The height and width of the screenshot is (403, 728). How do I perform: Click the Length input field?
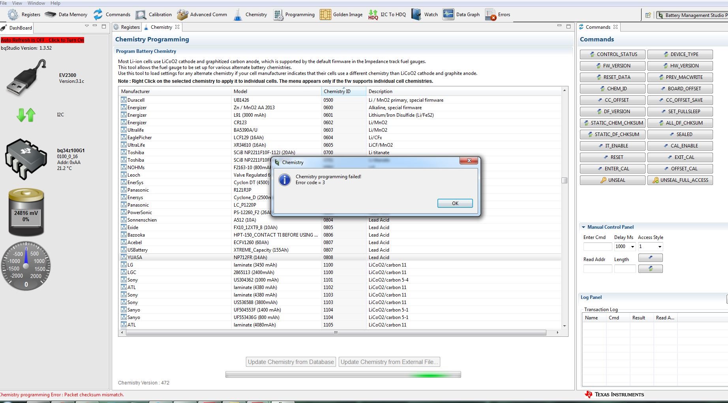pos(625,269)
